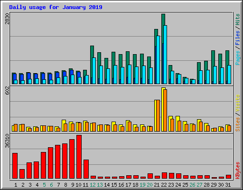Select day label '23' on the x-axis
The image size is (243, 190).
pos(171,185)
